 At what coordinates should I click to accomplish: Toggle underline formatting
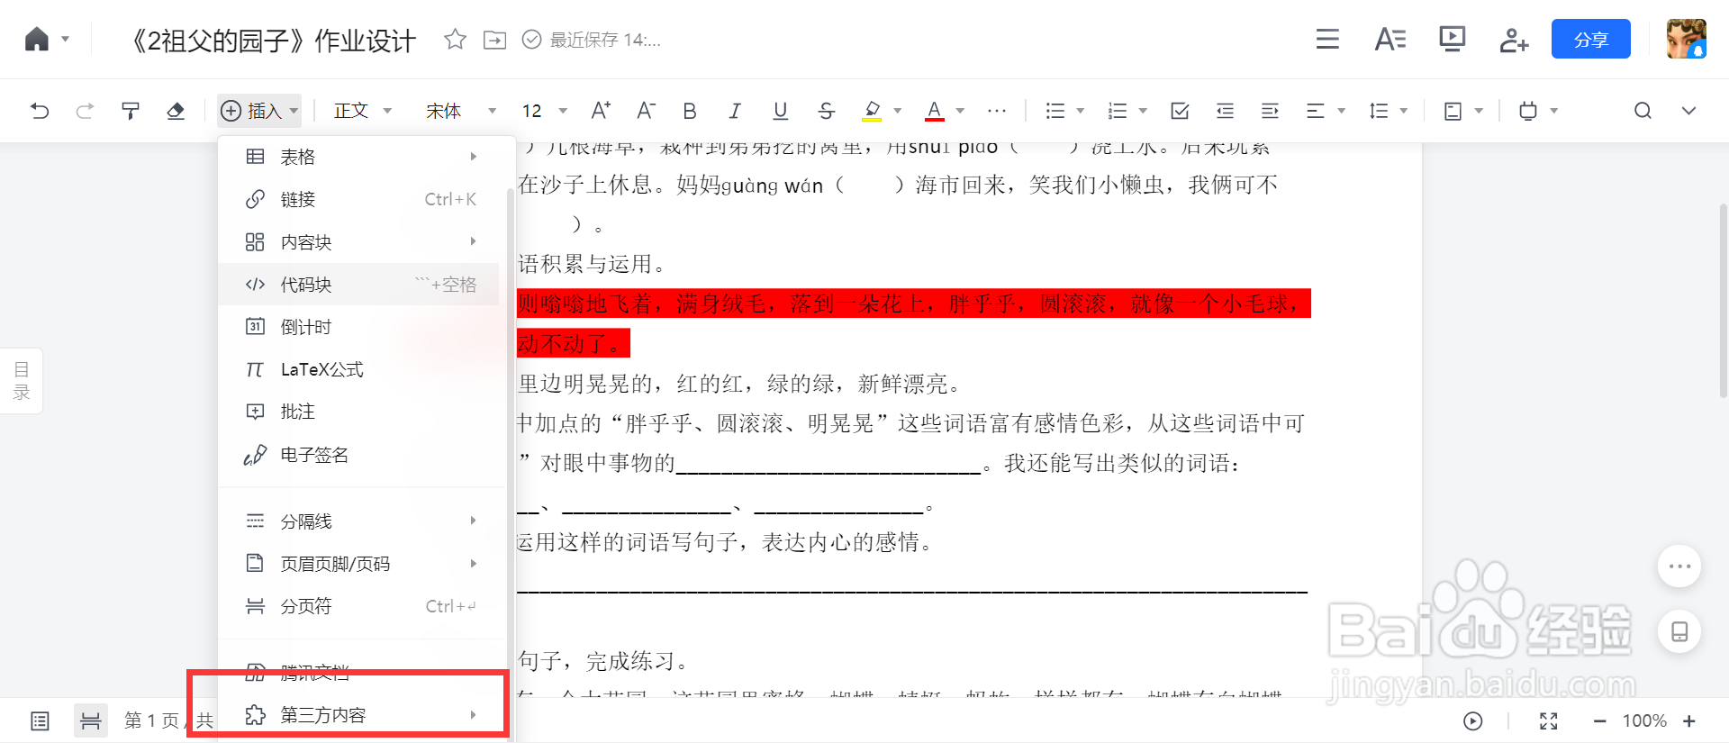click(781, 111)
